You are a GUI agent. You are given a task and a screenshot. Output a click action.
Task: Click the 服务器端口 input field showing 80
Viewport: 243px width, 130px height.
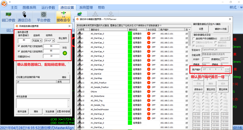24,41
